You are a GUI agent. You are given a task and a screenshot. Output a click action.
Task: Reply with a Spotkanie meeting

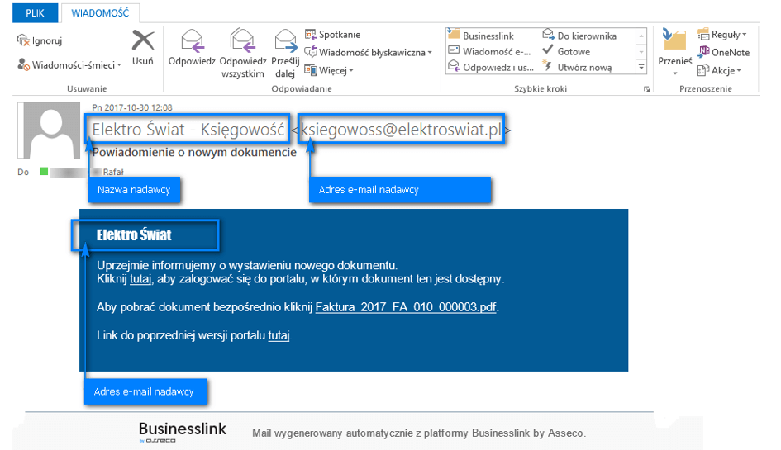point(332,35)
